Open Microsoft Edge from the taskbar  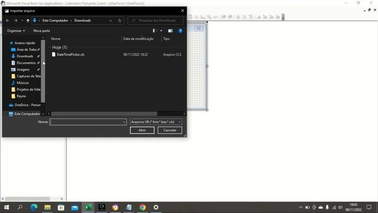click(x=34, y=207)
